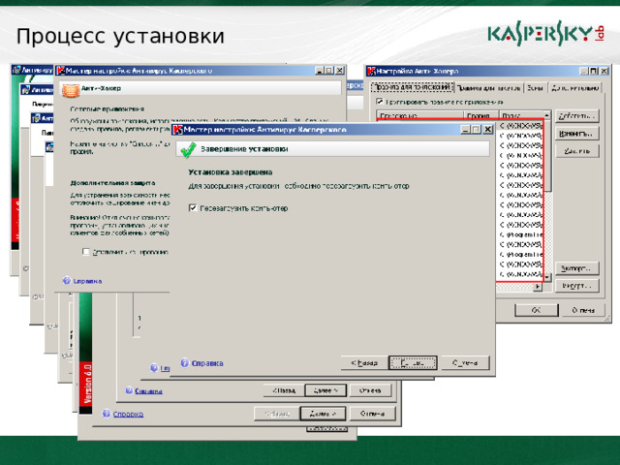This screenshot has width=620, height=465.
Task: Click the Экспорт button
Action: pyautogui.click(x=577, y=268)
